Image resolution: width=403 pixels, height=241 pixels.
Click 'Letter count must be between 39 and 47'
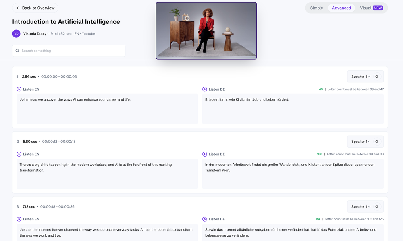pyautogui.click(x=355, y=89)
